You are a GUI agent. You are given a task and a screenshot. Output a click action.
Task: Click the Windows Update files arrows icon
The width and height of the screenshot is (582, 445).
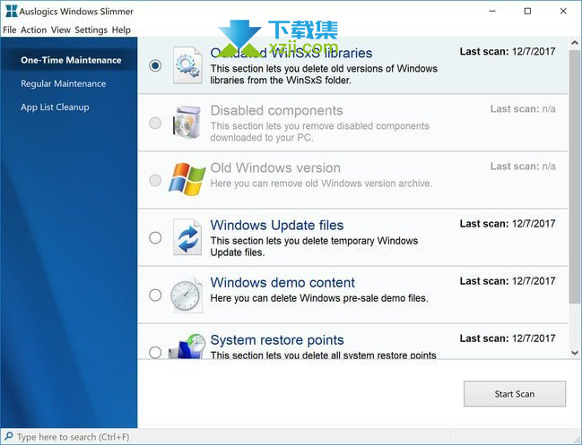[187, 237]
